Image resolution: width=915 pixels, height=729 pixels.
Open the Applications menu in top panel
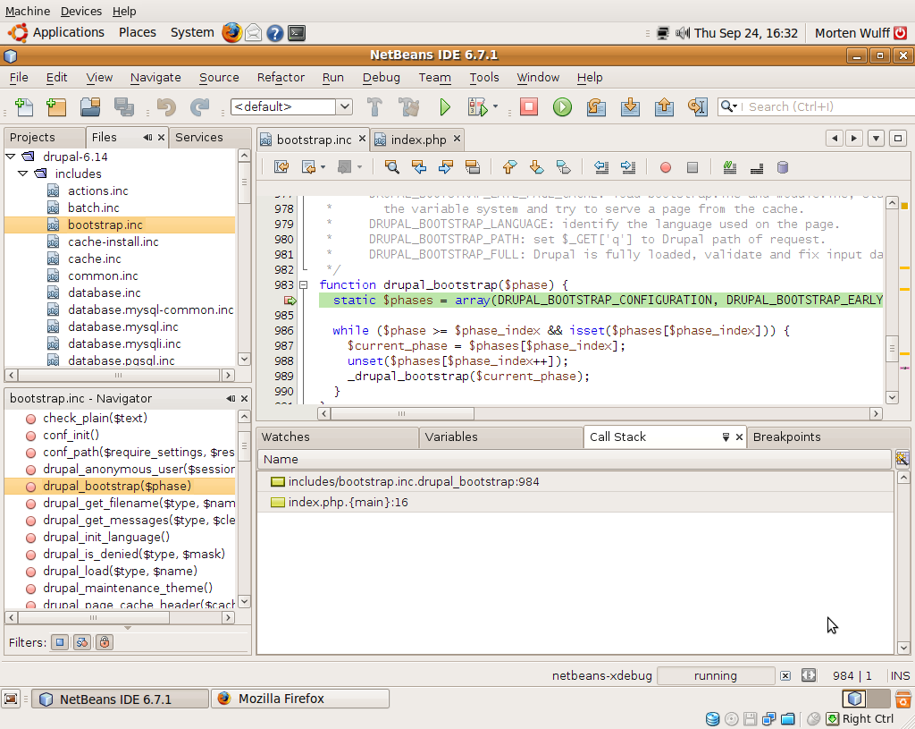click(68, 33)
